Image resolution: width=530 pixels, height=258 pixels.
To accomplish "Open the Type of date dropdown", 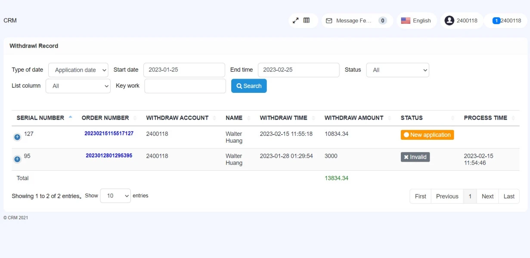I will click(78, 70).
